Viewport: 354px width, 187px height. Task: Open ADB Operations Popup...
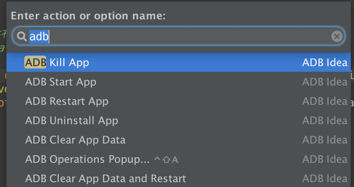click(87, 159)
